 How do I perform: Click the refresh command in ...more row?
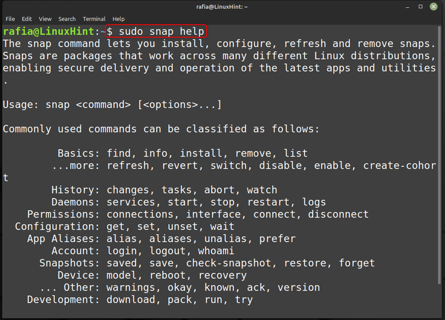[x=128, y=165]
